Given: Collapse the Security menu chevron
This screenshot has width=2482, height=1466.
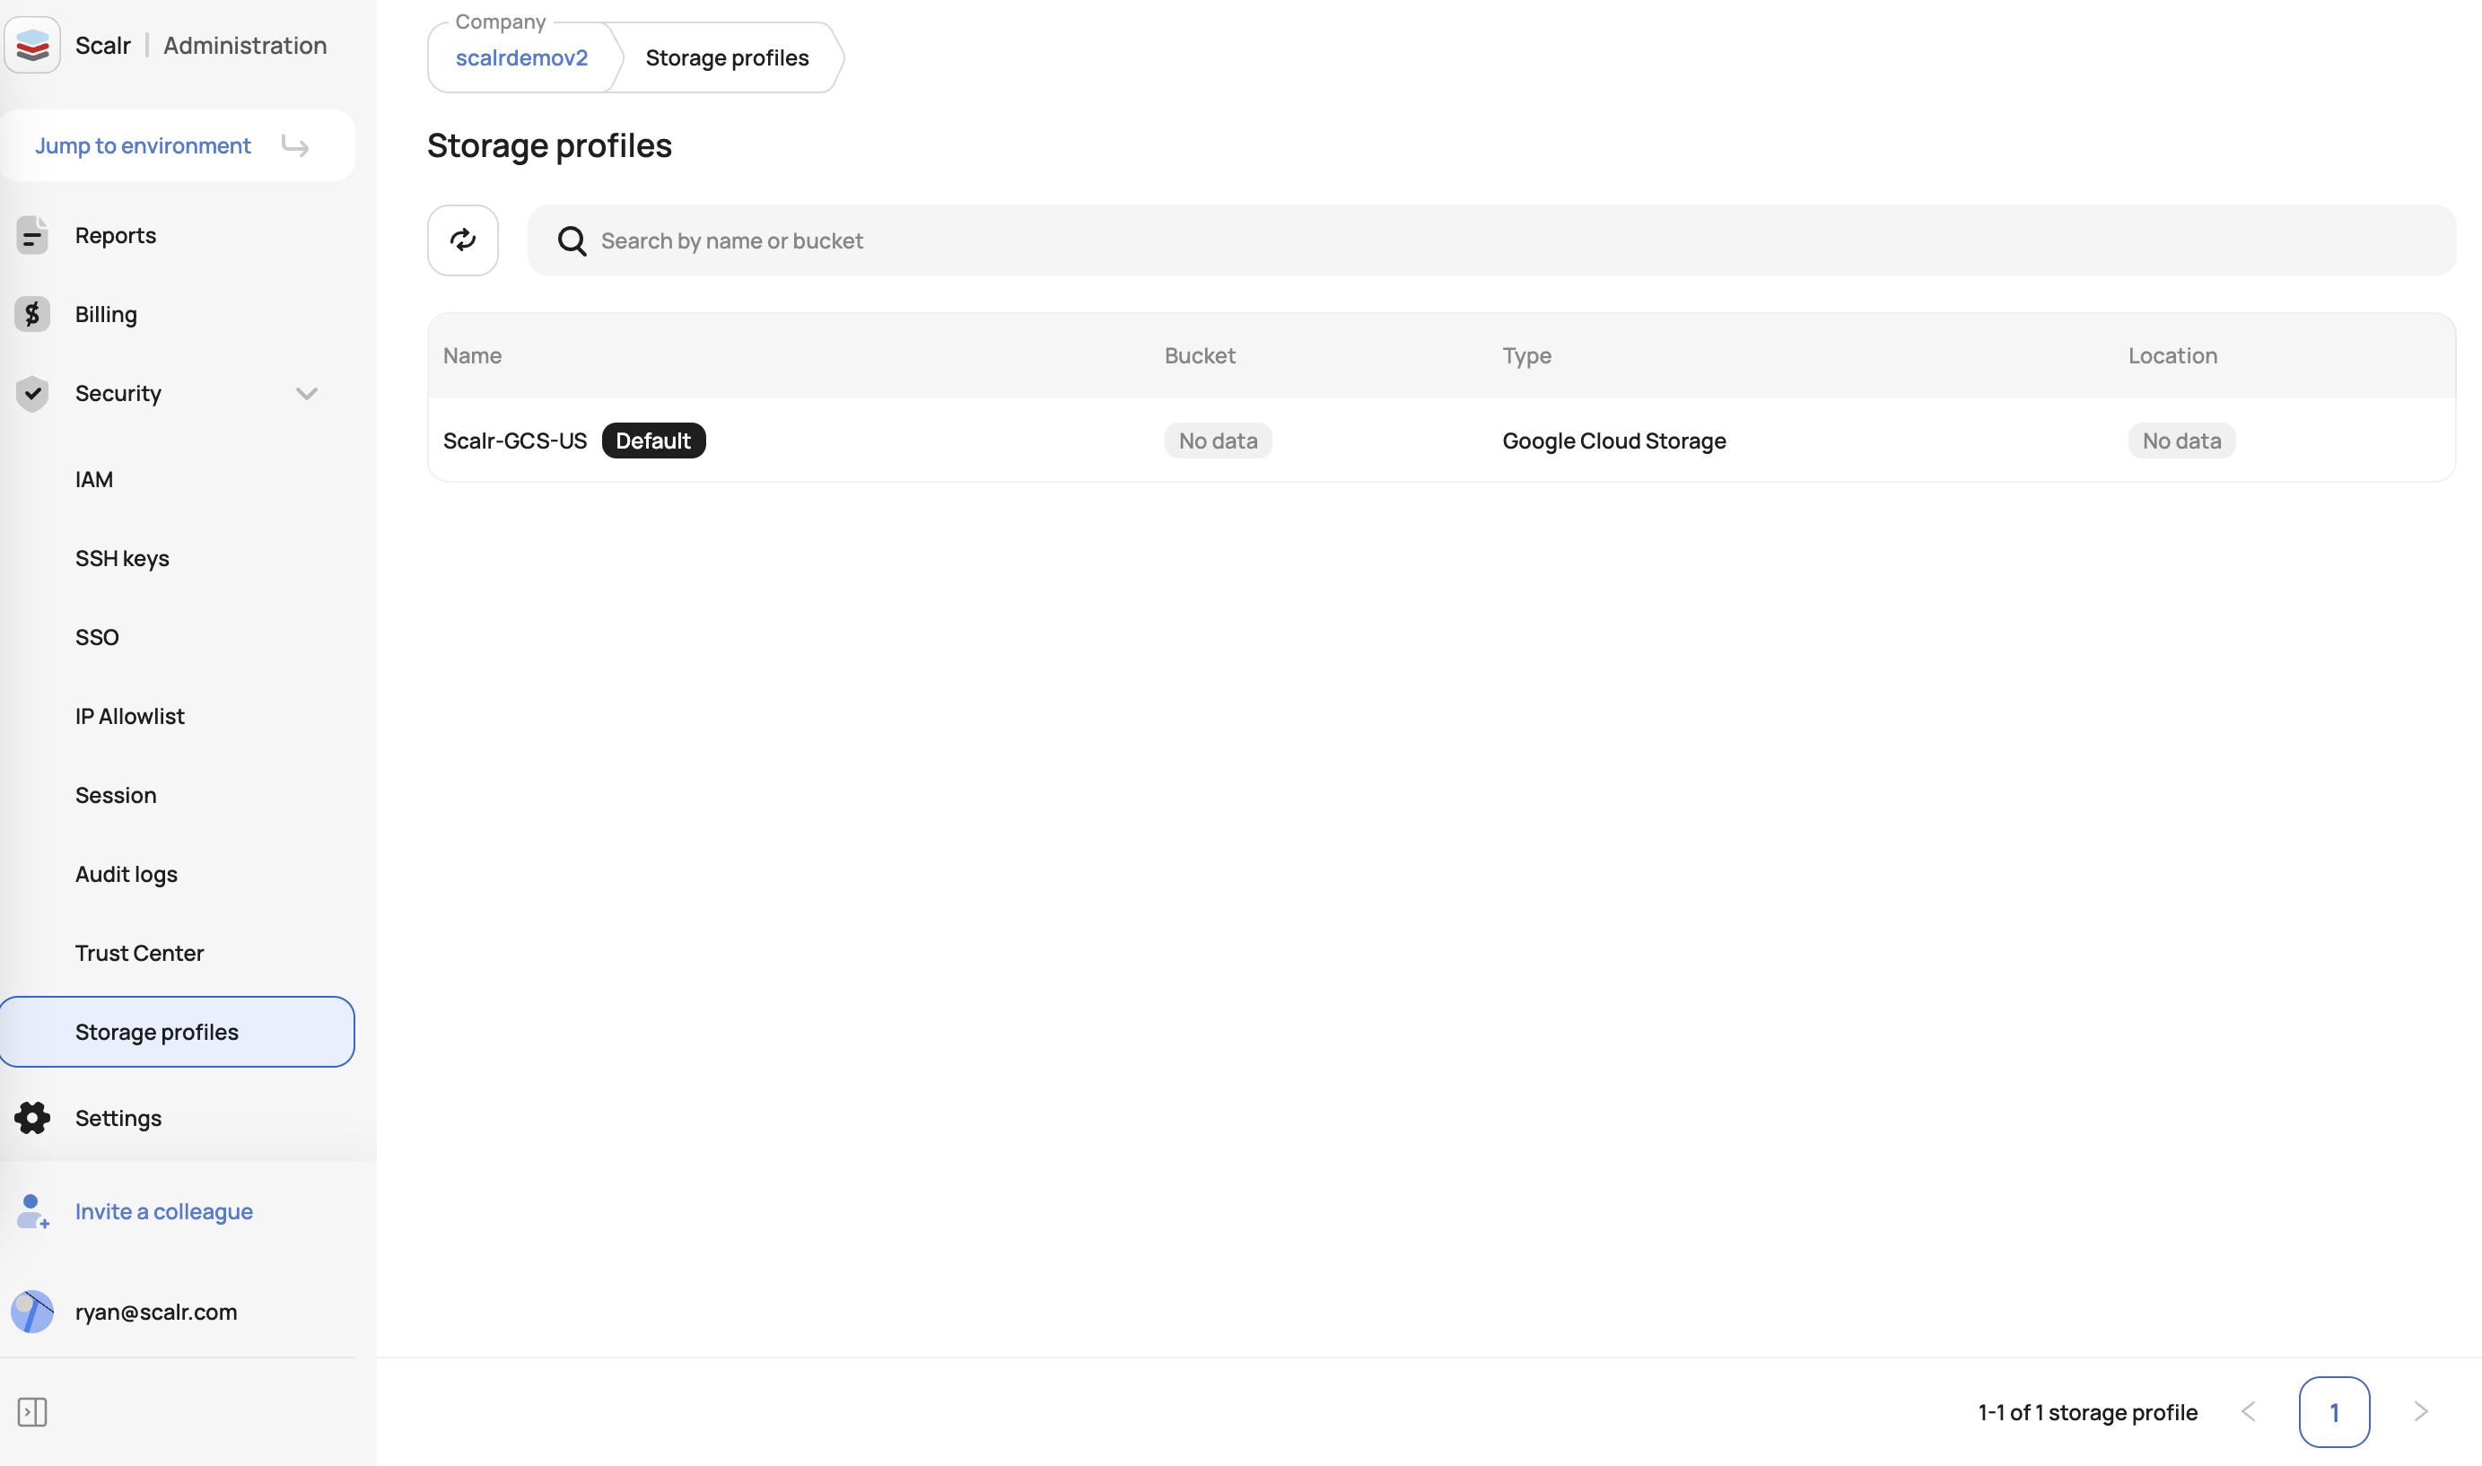Looking at the screenshot, I should pyautogui.click(x=306, y=393).
